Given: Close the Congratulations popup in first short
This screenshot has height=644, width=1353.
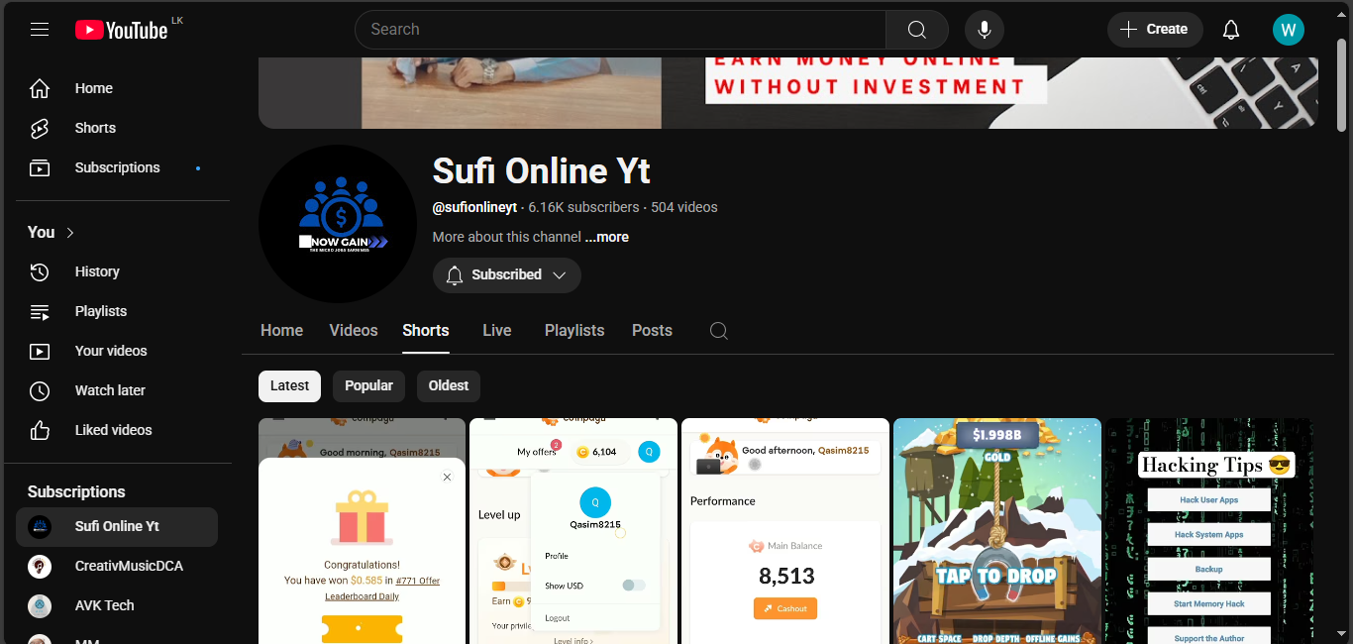Looking at the screenshot, I should (x=447, y=478).
